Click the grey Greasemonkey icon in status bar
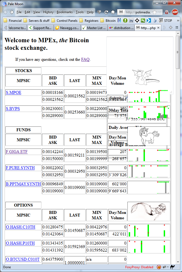The height and width of the screenshot is (272, 182). 164,267
